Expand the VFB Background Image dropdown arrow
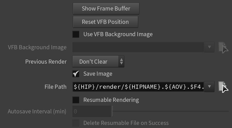Screen dimensions: 232x128 coord(209,47)
